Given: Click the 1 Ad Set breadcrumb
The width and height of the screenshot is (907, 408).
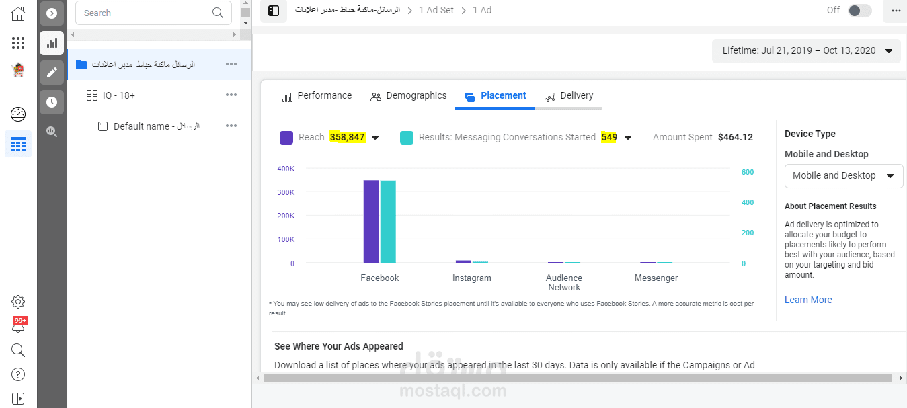Looking at the screenshot, I should coord(436,11).
